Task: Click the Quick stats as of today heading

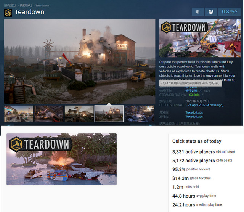Action: point(197,141)
